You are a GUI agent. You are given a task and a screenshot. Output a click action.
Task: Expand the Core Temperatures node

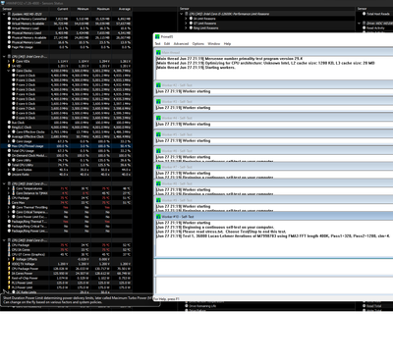point(9,188)
